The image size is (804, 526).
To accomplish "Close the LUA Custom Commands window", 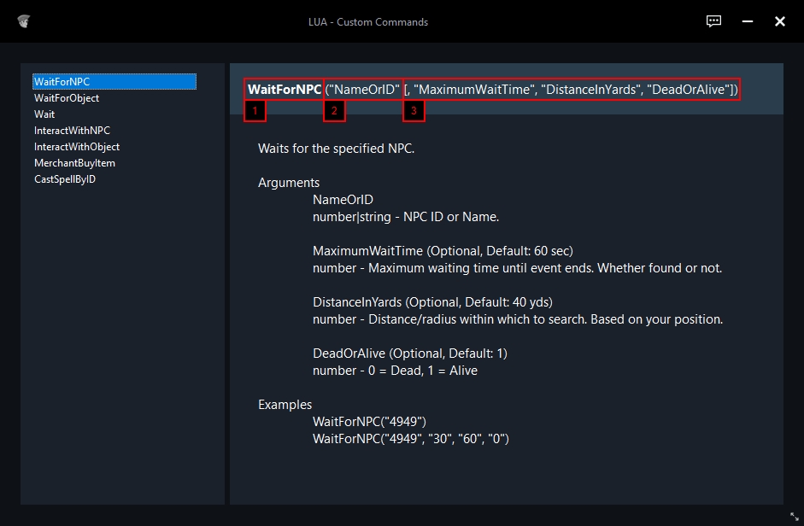I will tap(779, 21).
